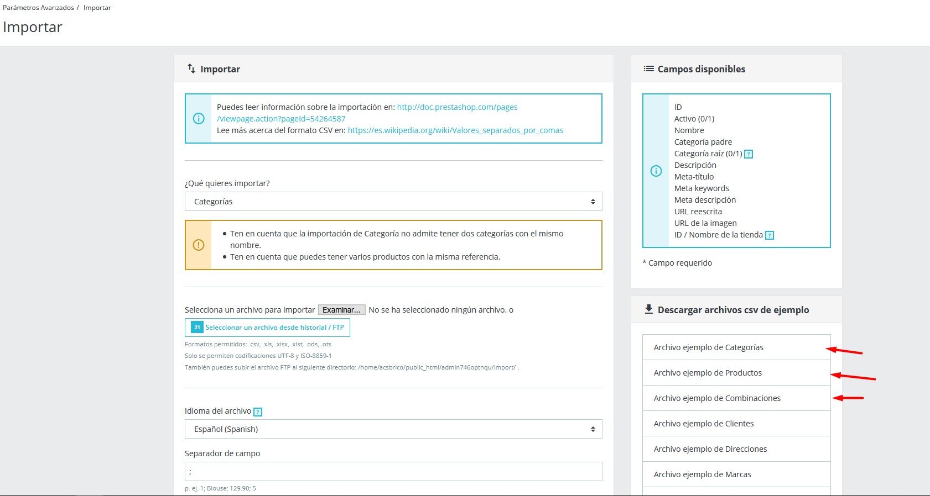The width and height of the screenshot is (930, 496).
Task: Click the import arrows icon beside Importar heading
Action: (191, 68)
